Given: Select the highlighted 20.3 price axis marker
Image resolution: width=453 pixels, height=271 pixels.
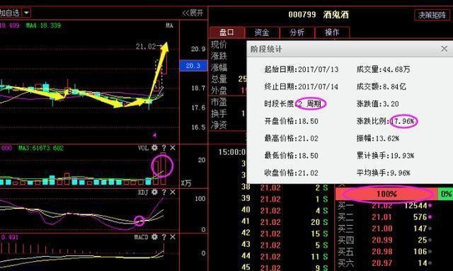Looking at the screenshot, I should pos(193,66).
